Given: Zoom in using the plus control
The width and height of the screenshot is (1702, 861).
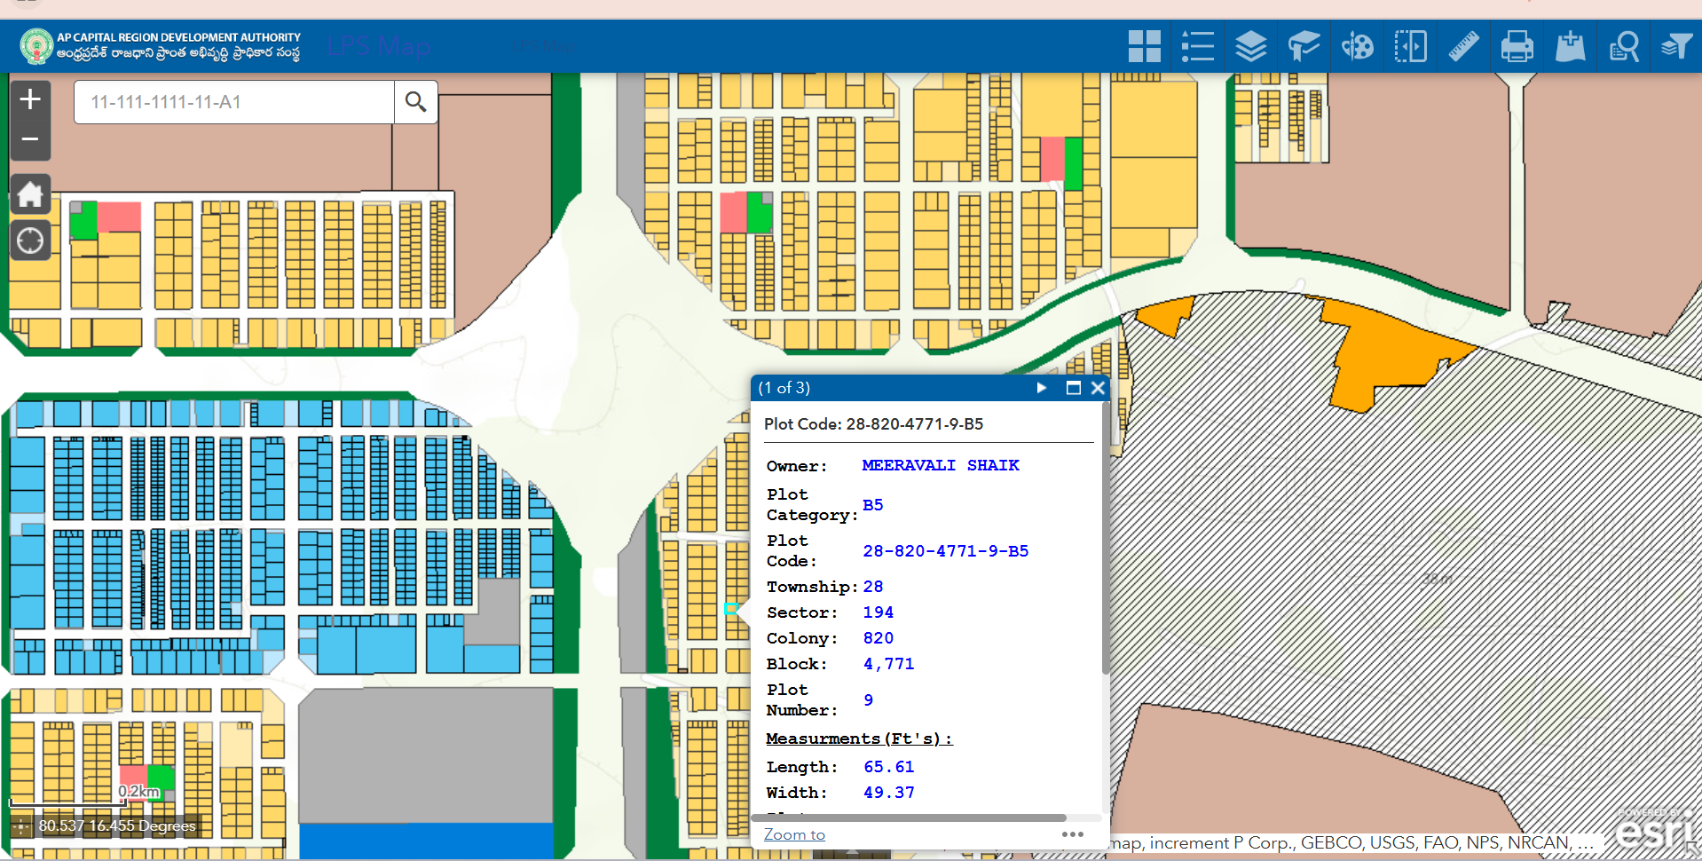Looking at the screenshot, I should [30, 99].
